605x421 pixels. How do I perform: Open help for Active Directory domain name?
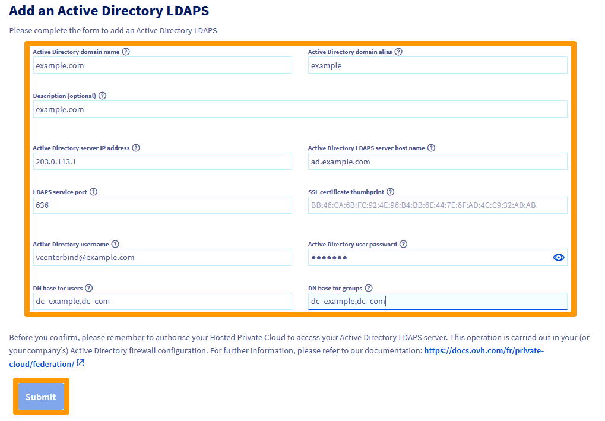click(x=125, y=52)
